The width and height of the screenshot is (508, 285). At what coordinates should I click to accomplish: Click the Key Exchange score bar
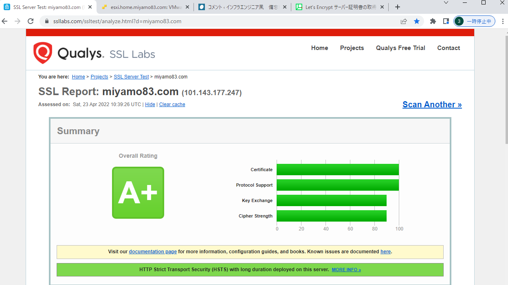pos(332,200)
